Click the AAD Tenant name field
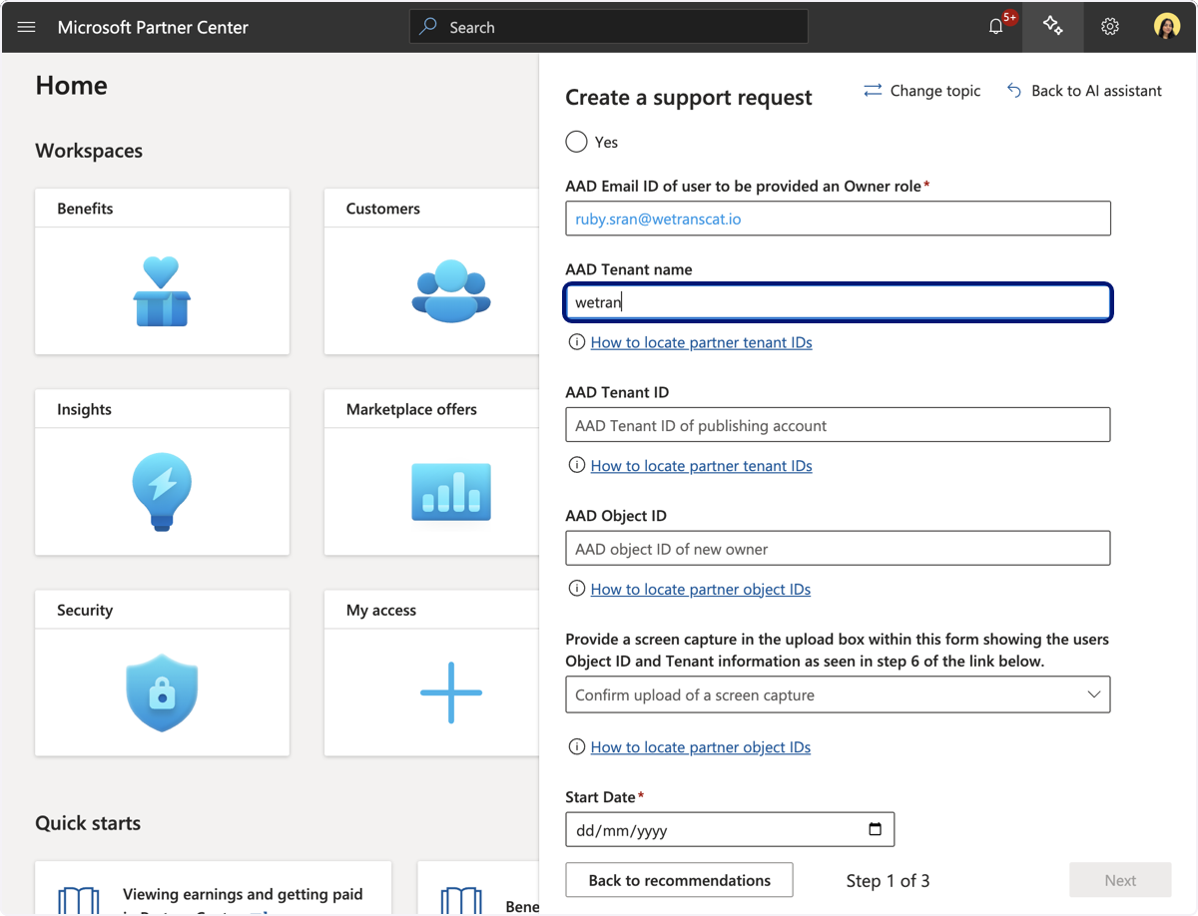This screenshot has width=1198, height=916. (838, 302)
